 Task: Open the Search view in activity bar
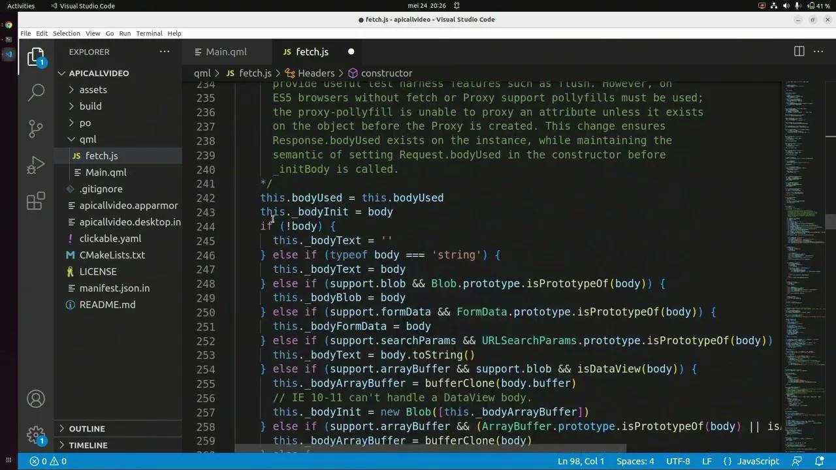36,92
